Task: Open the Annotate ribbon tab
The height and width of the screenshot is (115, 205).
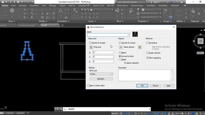Action: [22, 6]
